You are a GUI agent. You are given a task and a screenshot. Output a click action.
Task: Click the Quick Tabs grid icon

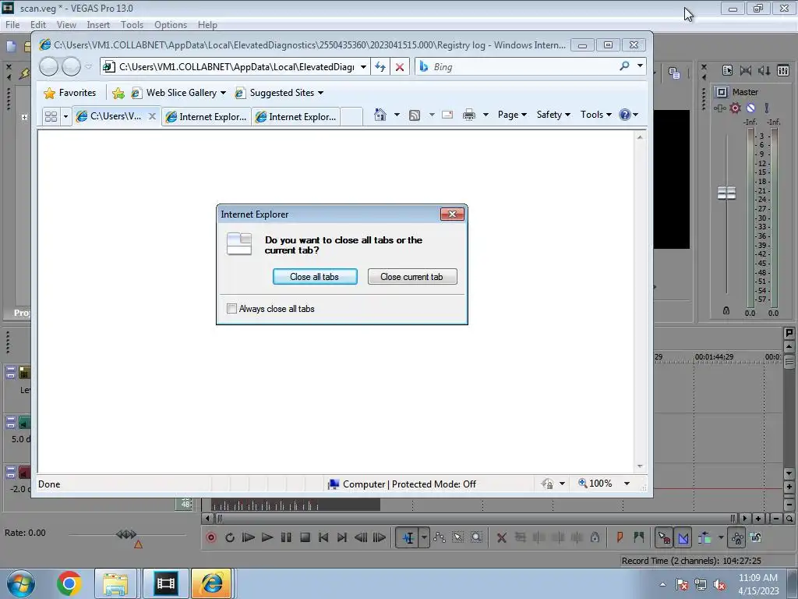[x=51, y=117]
